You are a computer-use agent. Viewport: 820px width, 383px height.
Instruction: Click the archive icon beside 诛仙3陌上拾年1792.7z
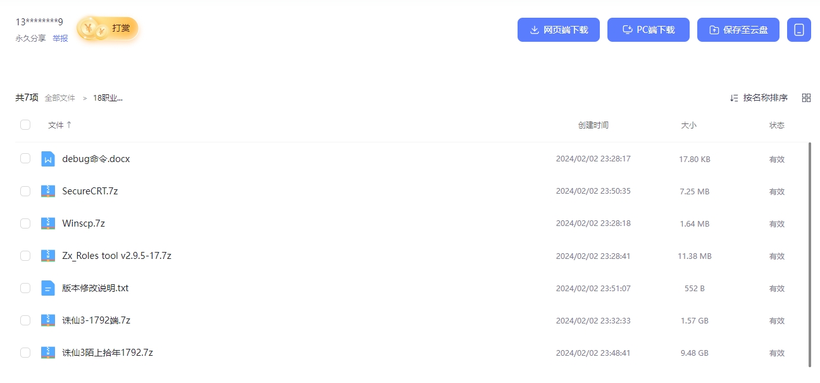tap(48, 353)
